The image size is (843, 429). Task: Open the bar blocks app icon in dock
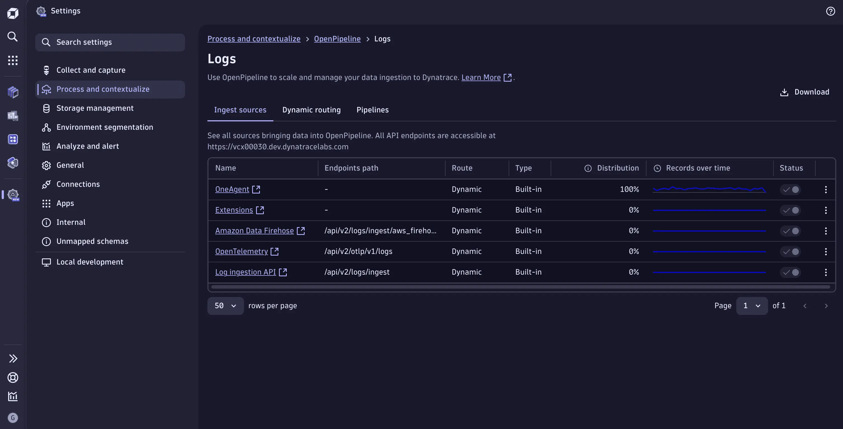[13, 115]
